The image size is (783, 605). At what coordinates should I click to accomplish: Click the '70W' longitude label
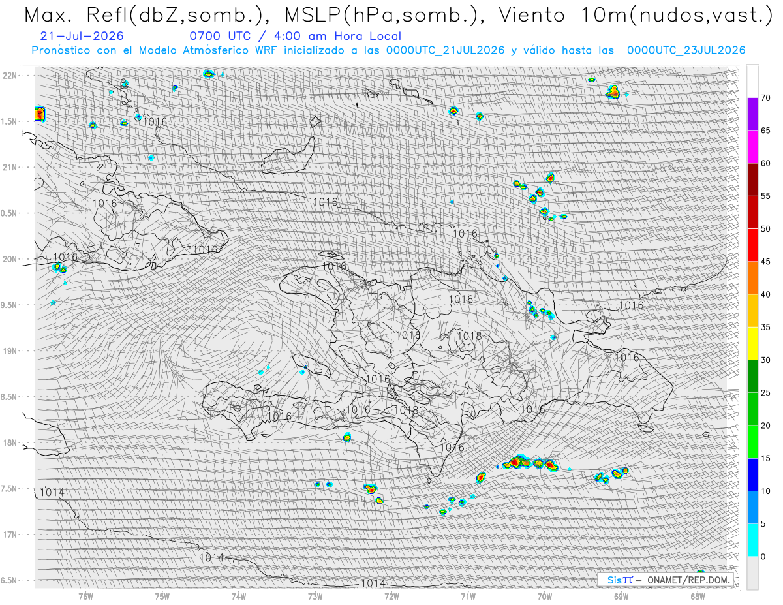click(x=545, y=596)
